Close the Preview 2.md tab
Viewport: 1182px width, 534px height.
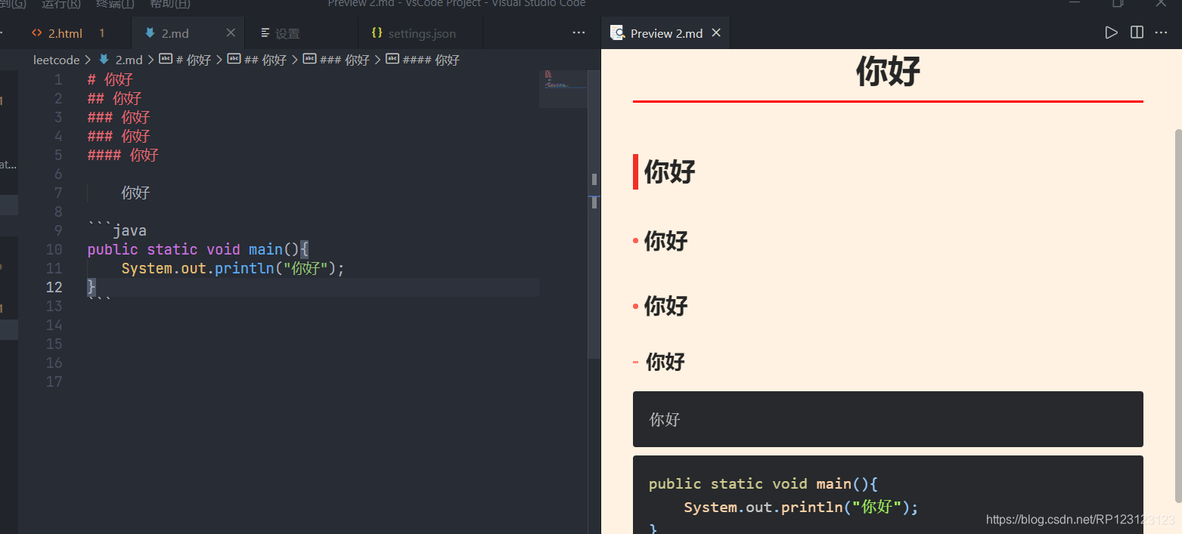pos(716,33)
